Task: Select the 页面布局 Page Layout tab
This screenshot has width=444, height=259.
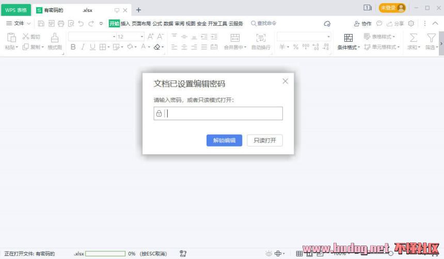Action: (141, 24)
